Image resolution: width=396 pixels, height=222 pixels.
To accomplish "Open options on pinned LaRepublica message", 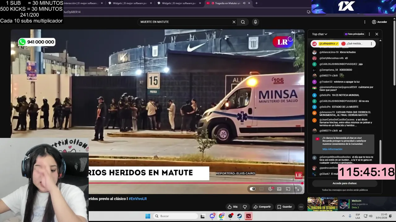I will coord(371,44).
